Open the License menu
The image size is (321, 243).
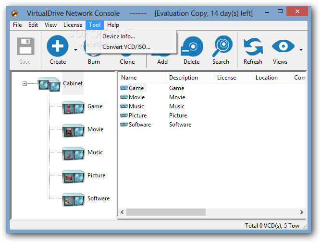[73, 25]
